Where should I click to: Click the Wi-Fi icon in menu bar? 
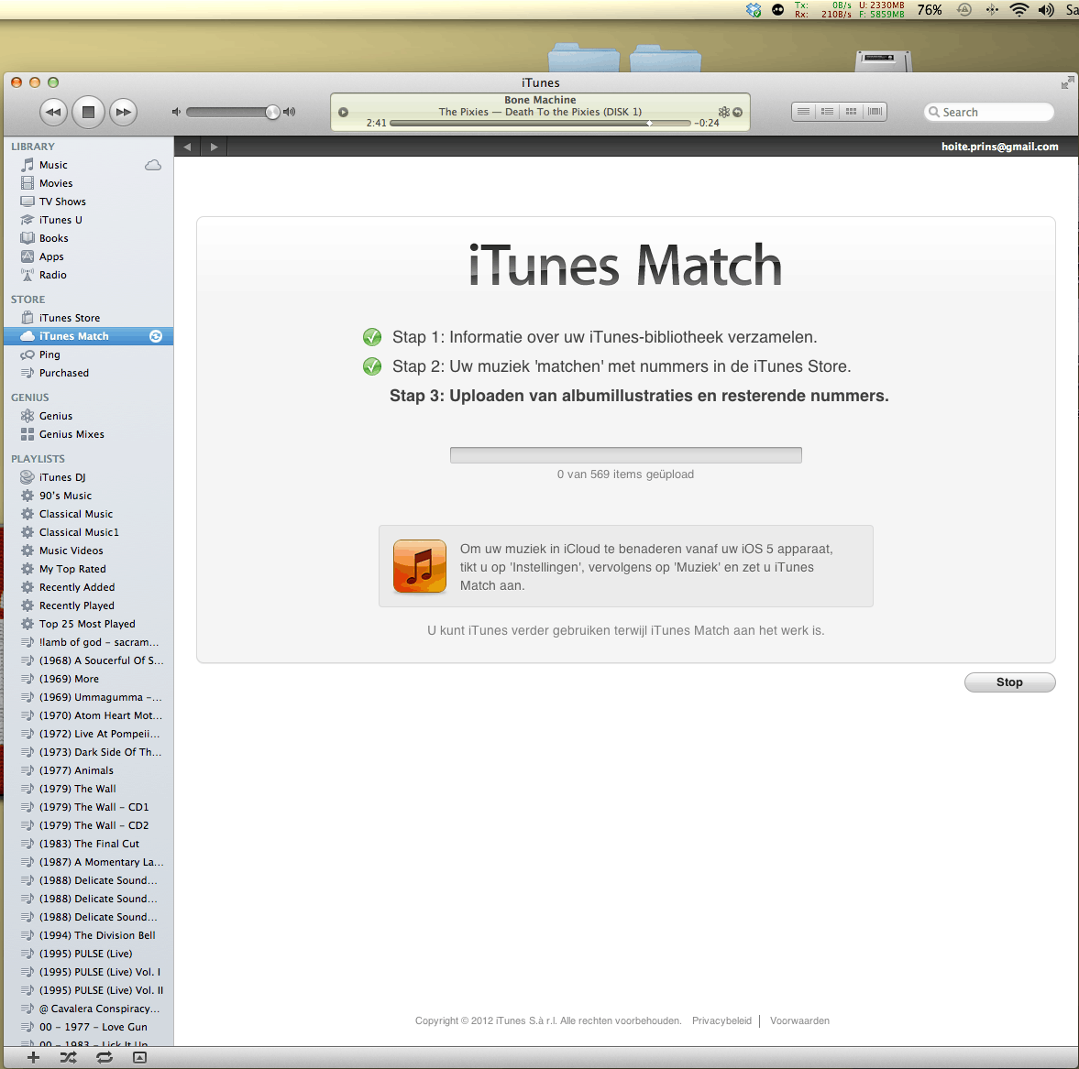1018,10
